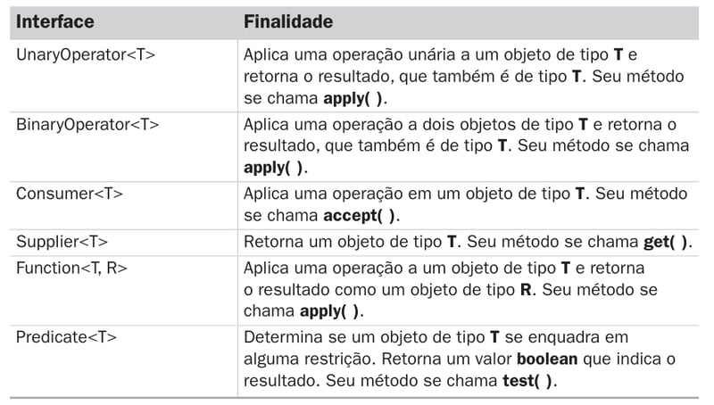Click the bold R in Function description
Image resolution: width=714 pixels, height=405 pixels.
point(526,290)
